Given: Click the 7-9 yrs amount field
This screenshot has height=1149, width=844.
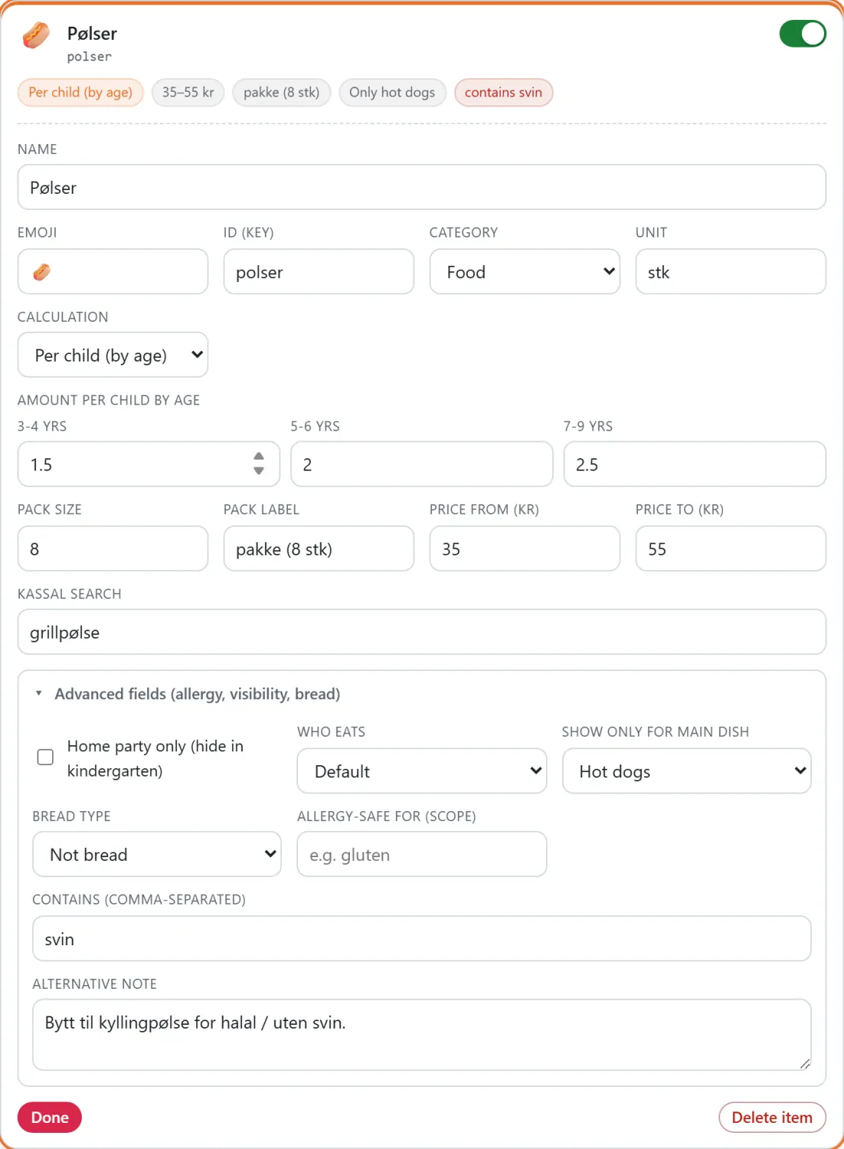Looking at the screenshot, I should point(695,464).
